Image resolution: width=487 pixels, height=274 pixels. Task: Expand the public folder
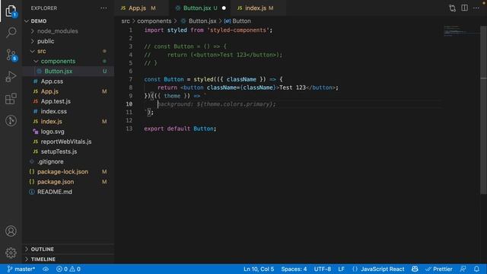point(68,41)
